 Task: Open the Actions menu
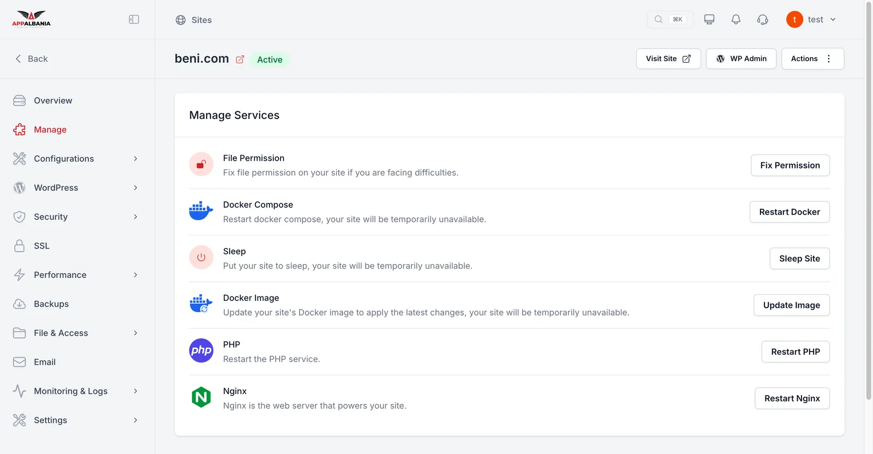pos(812,59)
